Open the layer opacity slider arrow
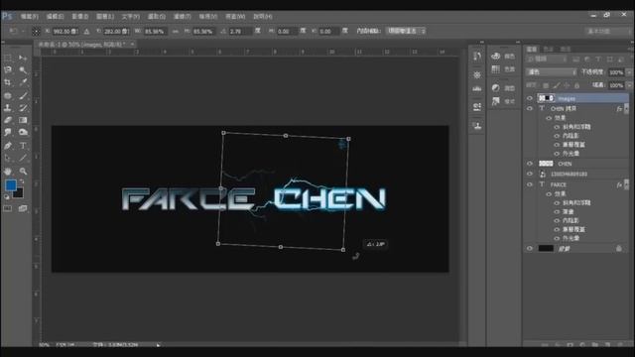Screen dimensions: 635x357 pos(628,72)
